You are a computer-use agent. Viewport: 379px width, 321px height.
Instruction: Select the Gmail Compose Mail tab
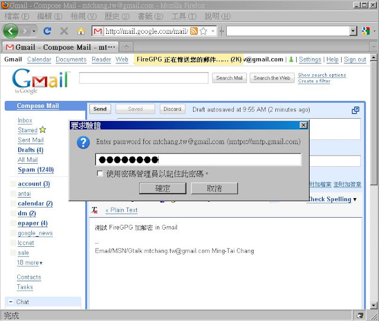tap(60, 47)
